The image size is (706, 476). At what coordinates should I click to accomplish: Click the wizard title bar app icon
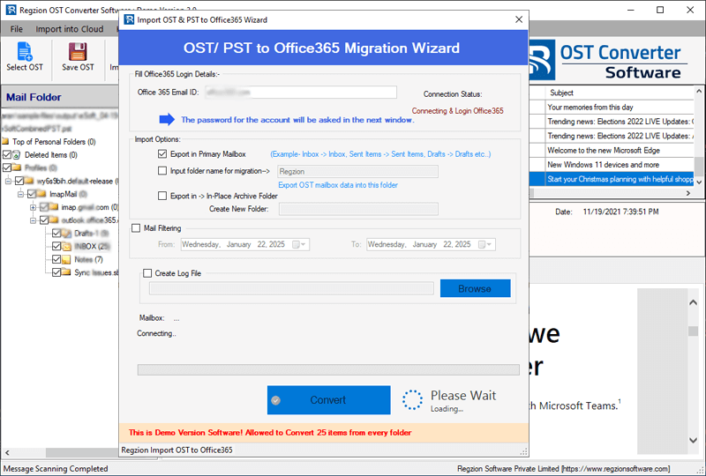[130, 19]
